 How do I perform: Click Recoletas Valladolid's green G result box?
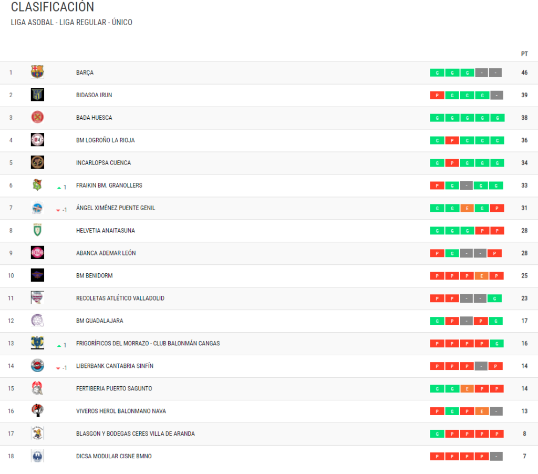494,298
